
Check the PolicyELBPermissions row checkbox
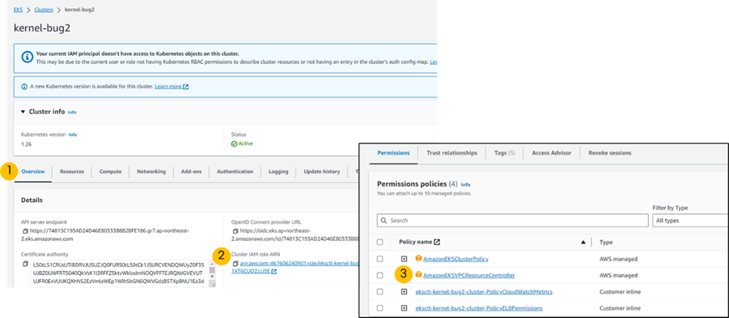point(380,307)
